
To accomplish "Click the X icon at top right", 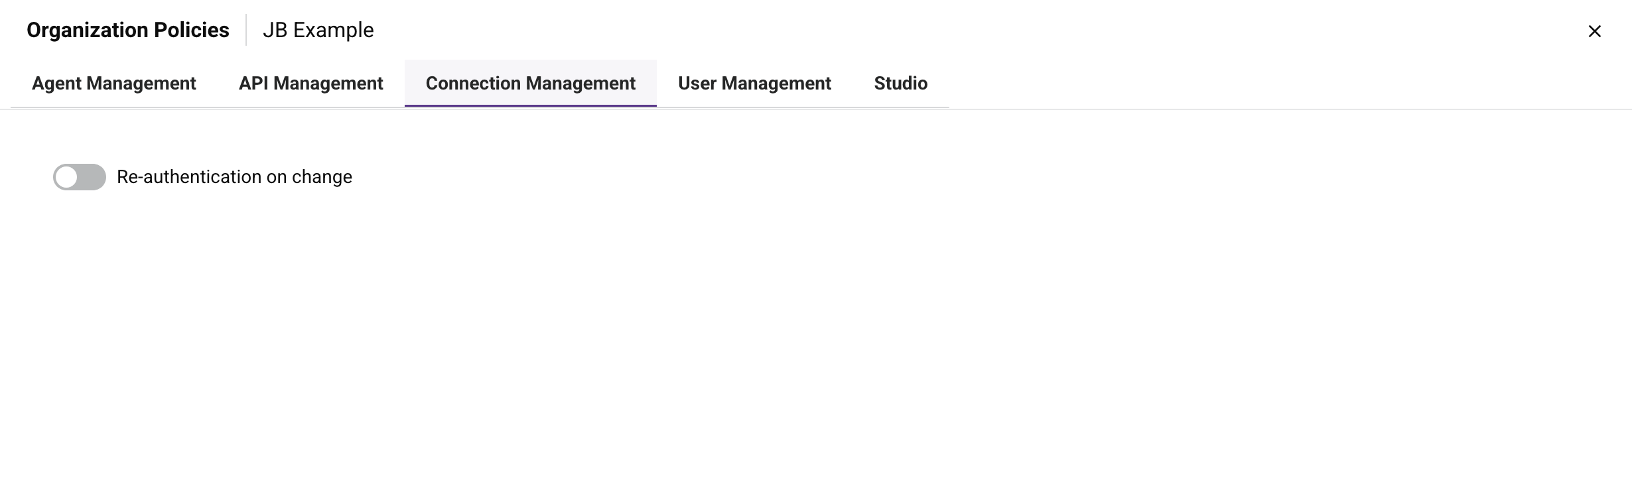I will [x=1594, y=31].
